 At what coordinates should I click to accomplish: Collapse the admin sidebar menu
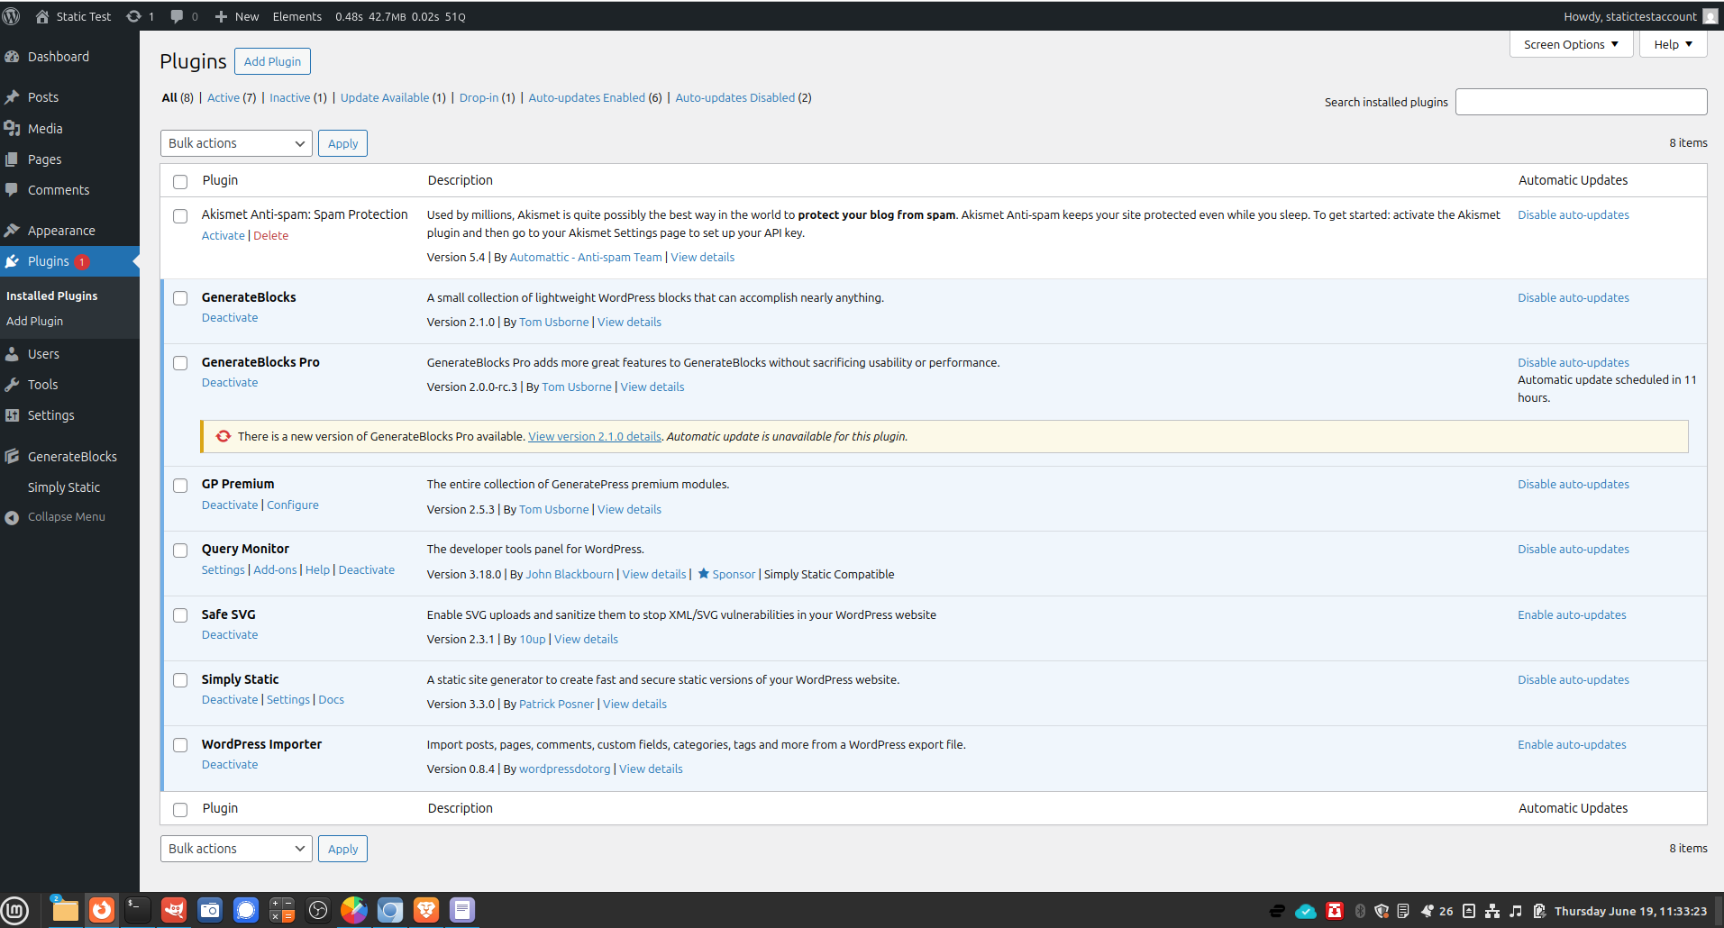point(66,517)
